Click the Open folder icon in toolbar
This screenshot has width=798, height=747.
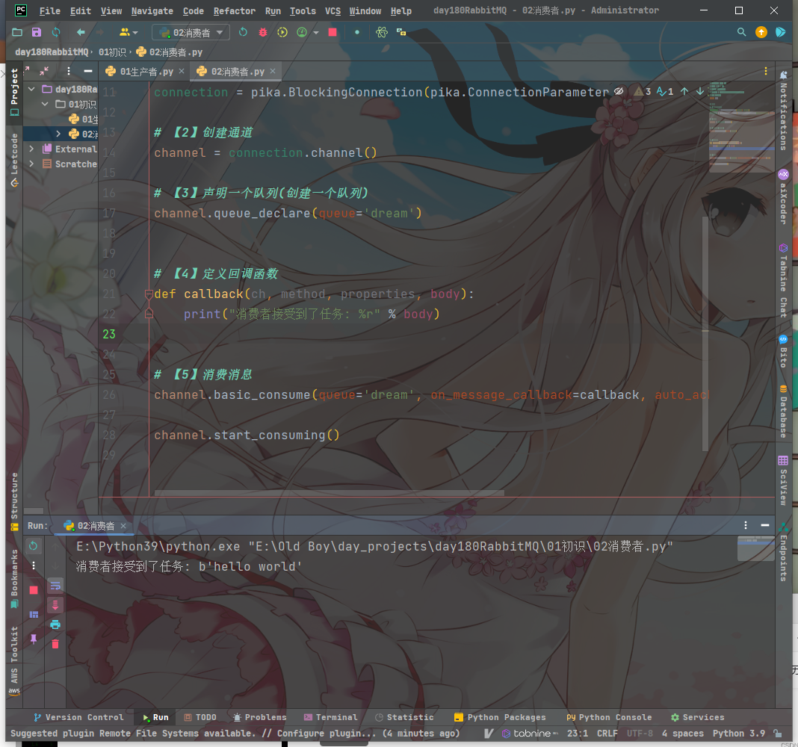[x=17, y=33]
